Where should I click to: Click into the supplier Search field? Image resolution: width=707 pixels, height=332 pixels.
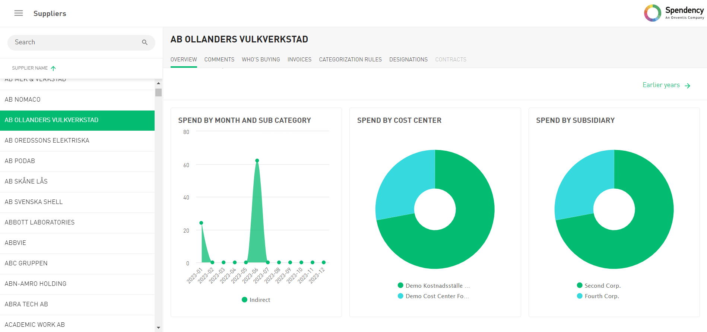[74, 42]
